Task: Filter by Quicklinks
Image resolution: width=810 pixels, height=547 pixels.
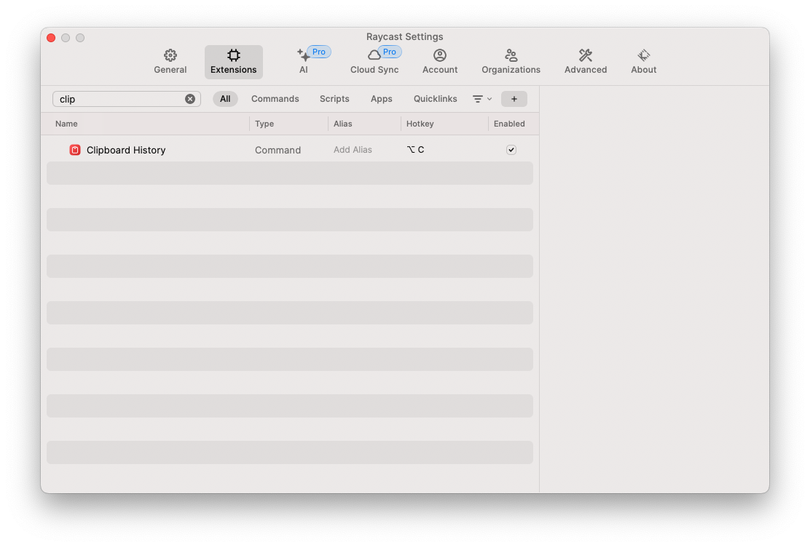Action: tap(435, 99)
